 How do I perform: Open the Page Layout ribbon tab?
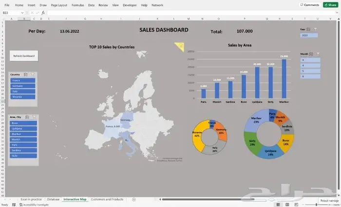click(x=59, y=5)
